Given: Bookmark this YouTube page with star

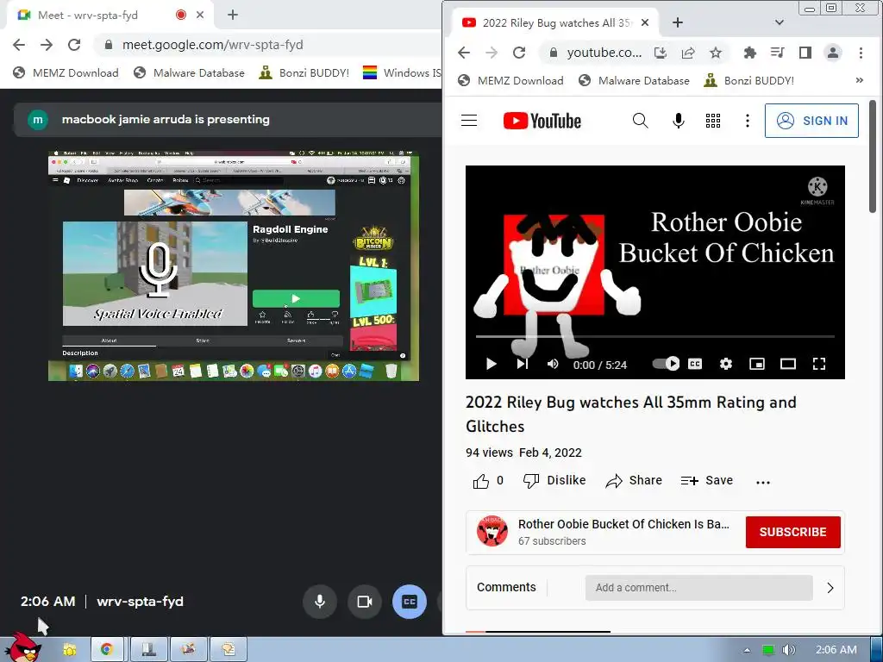Looking at the screenshot, I should pyautogui.click(x=716, y=53).
